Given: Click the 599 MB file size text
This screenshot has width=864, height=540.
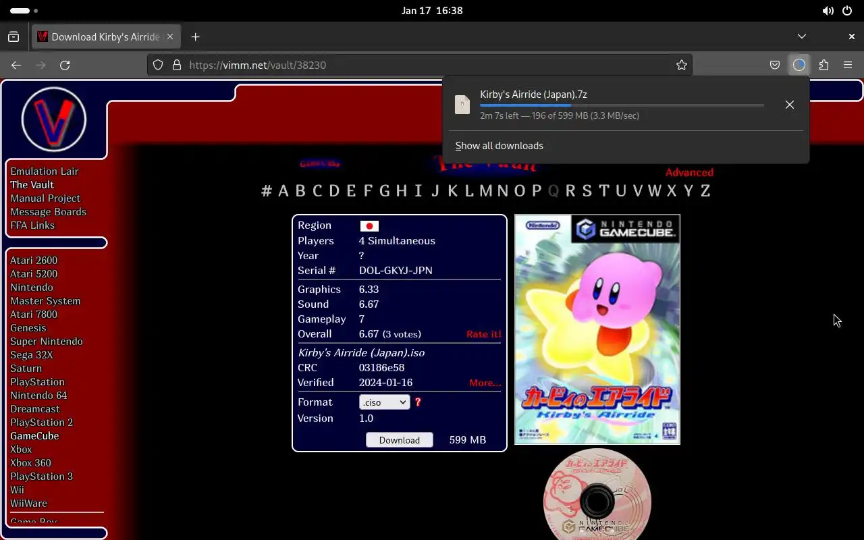Looking at the screenshot, I should (x=468, y=440).
